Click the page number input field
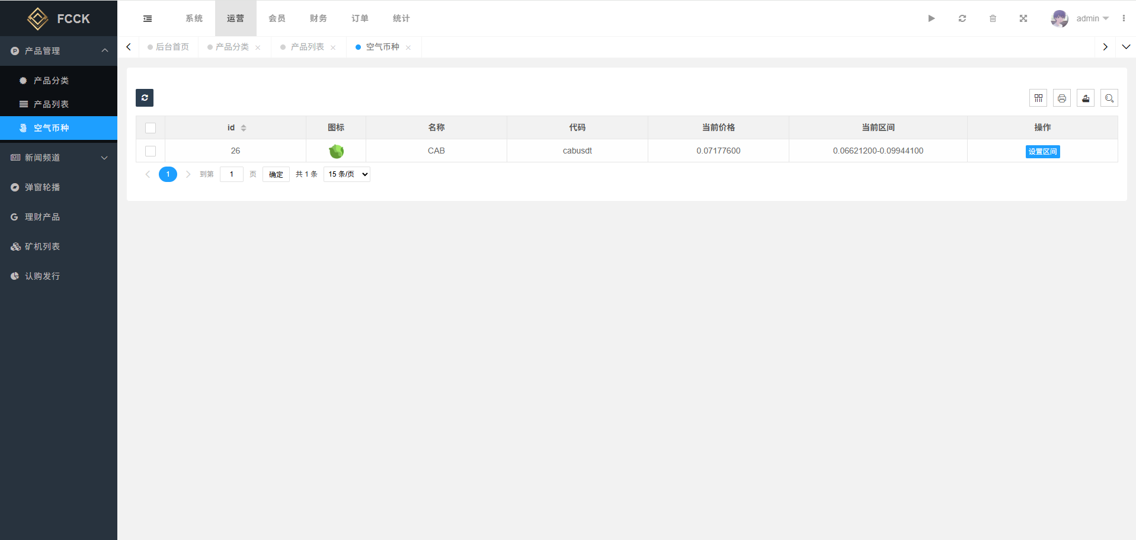Image resolution: width=1136 pixels, height=540 pixels. [x=231, y=174]
